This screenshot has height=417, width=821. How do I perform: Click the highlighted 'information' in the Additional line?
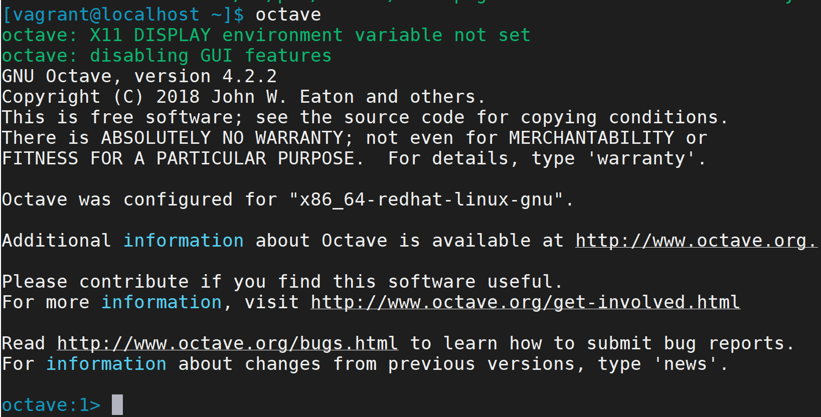click(184, 241)
